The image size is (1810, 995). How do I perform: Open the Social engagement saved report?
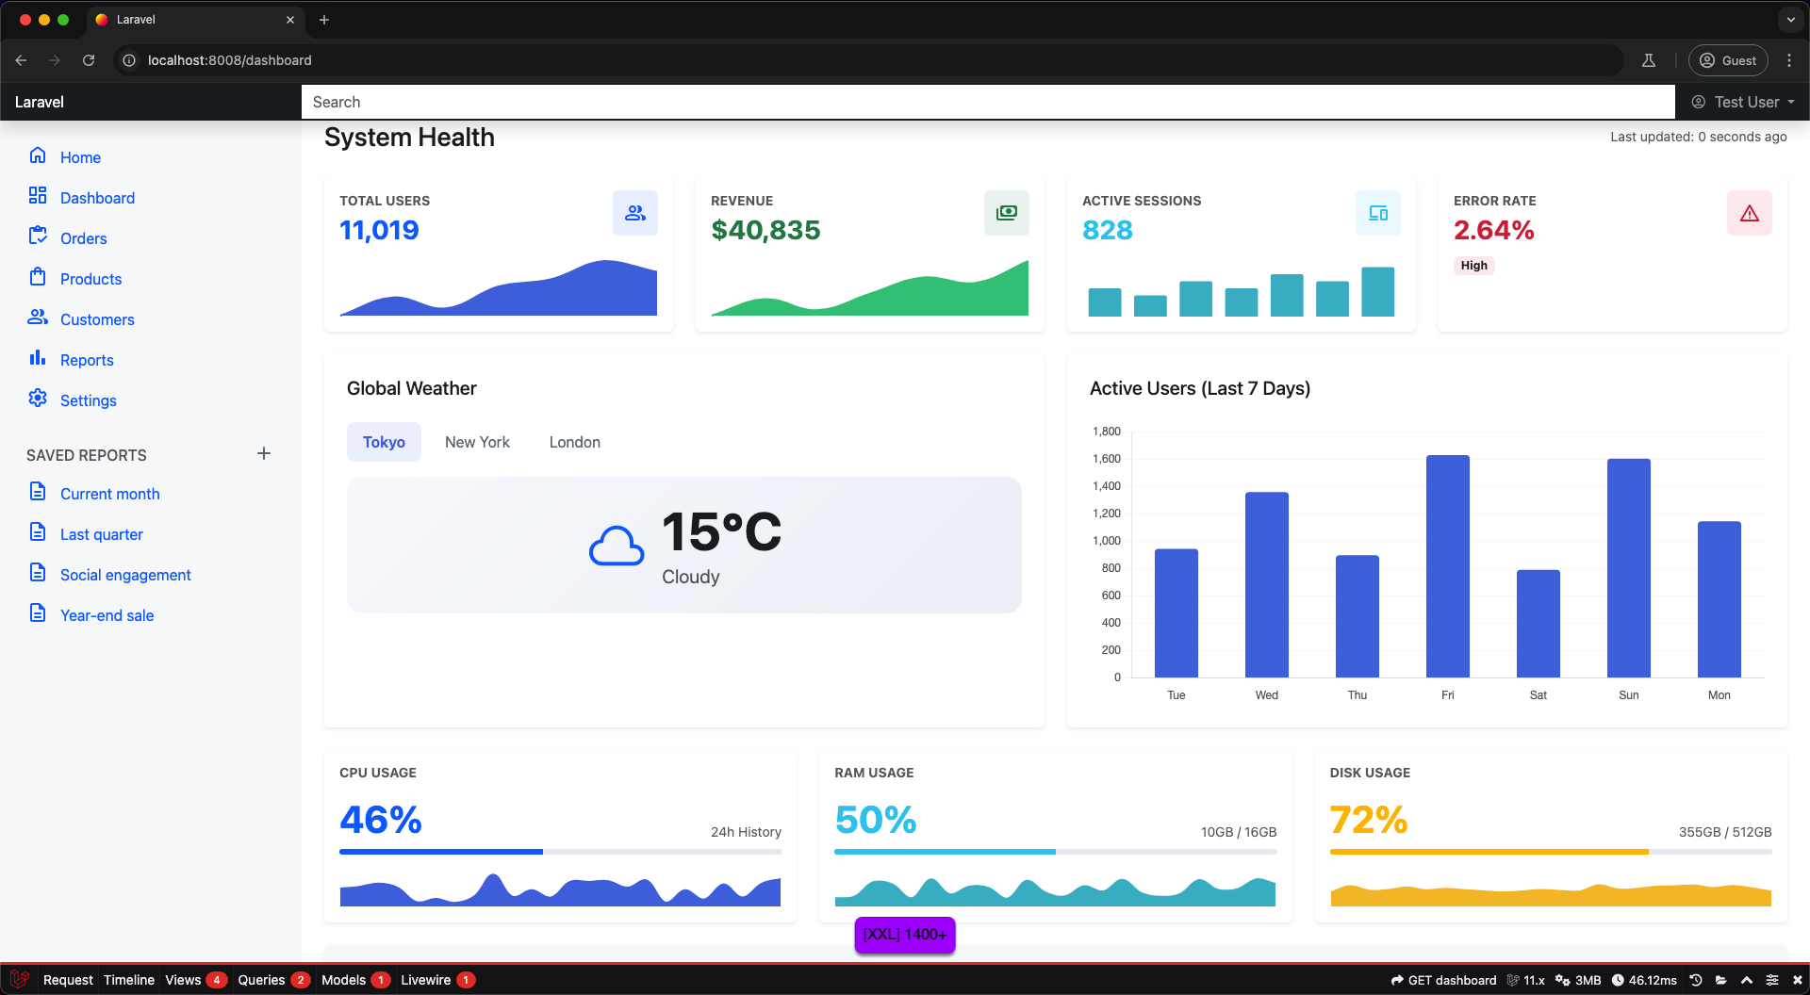(x=125, y=575)
